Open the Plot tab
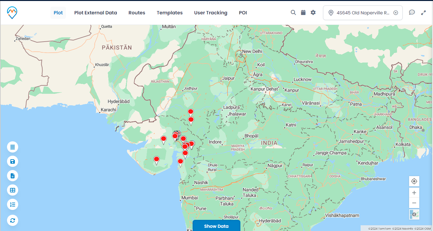The height and width of the screenshot is (231, 433). point(58,13)
